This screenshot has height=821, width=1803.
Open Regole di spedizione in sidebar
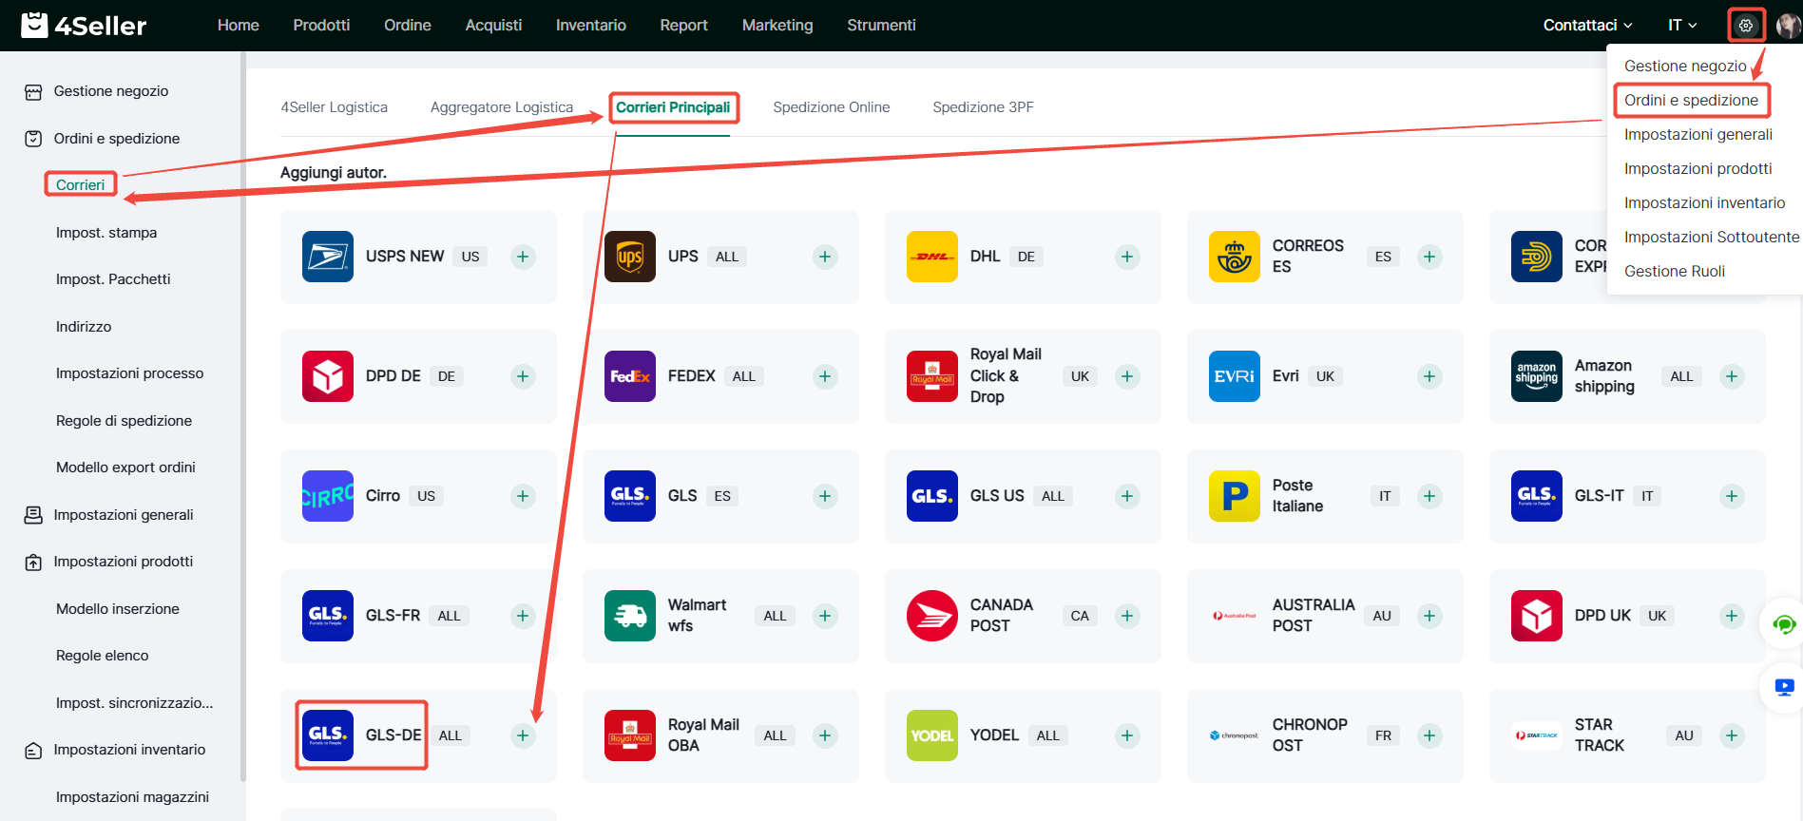124,421
